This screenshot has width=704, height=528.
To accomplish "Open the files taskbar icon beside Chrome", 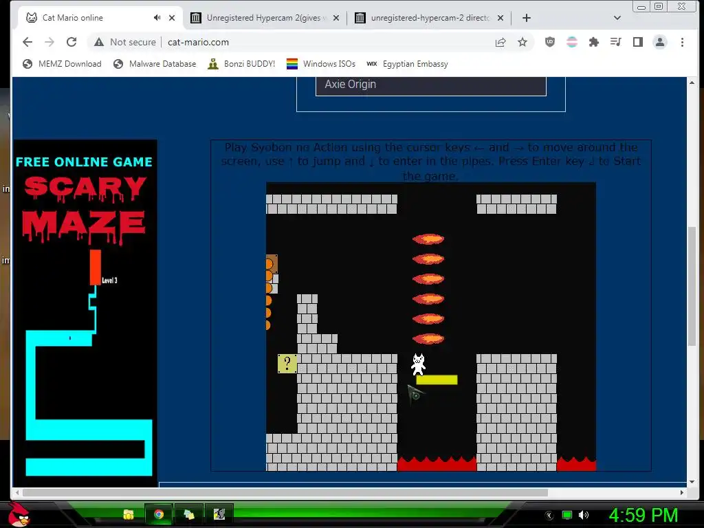I will click(x=189, y=514).
